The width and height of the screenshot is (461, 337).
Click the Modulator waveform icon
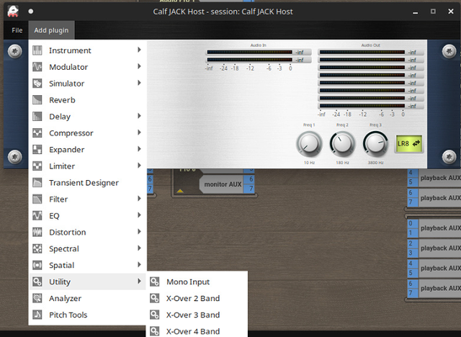click(x=37, y=67)
